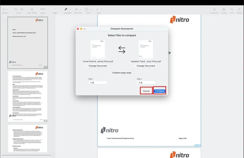Open the Form tool icon
Screen dimensions: 244x158
pyautogui.click(x=87, y=9)
